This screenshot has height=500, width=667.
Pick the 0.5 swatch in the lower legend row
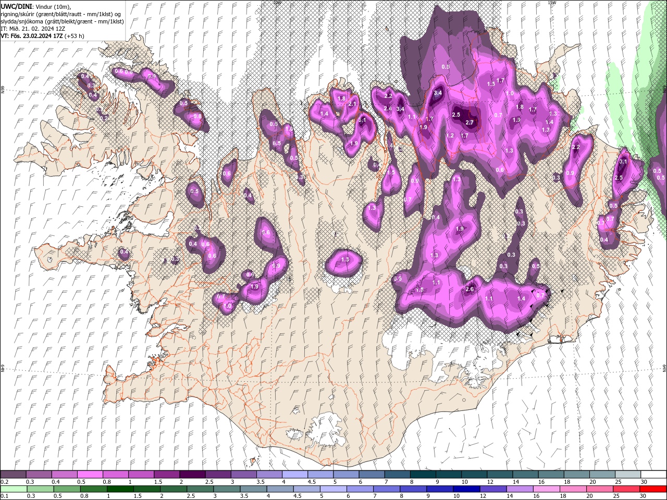pyautogui.click(x=67, y=489)
